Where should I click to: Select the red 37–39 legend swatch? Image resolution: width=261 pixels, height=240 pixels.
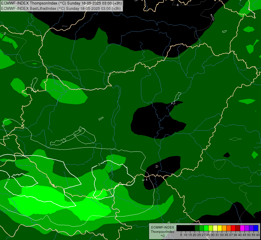233,228
